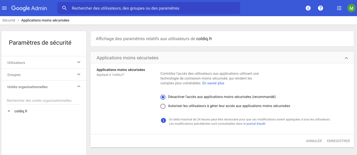Click the search magnifier icon
The height and width of the screenshot is (155, 357).
(65, 8)
